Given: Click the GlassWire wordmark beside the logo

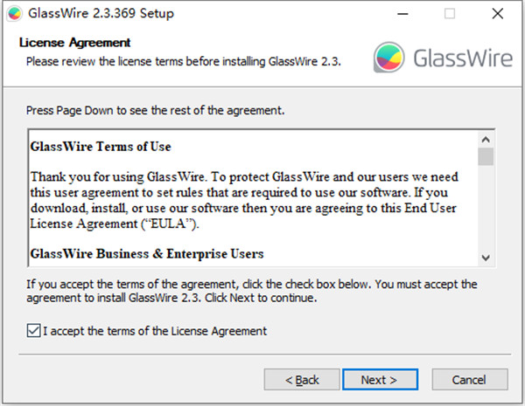Looking at the screenshot, I should (x=463, y=58).
